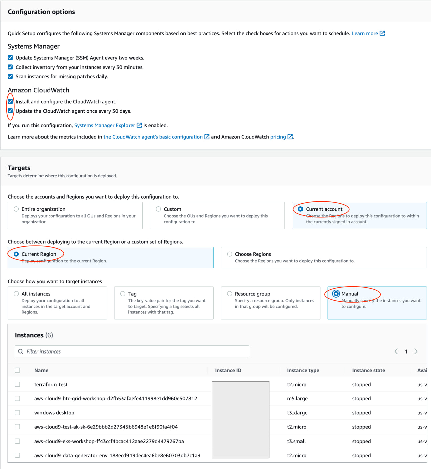Image resolution: width=431 pixels, height=469 pixels.
Task: Select the Entire organization radio button
Action: tap(16, 209)
